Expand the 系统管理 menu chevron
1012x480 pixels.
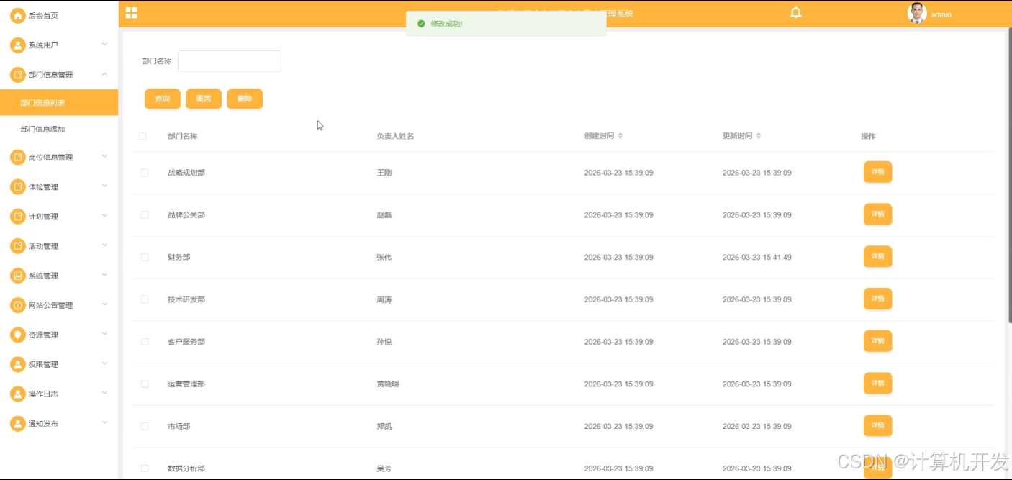tap(104, 275)
